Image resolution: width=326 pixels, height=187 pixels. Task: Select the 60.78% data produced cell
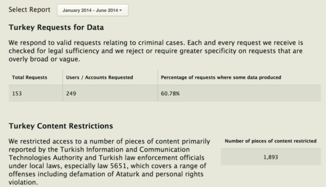pos(170,94)
